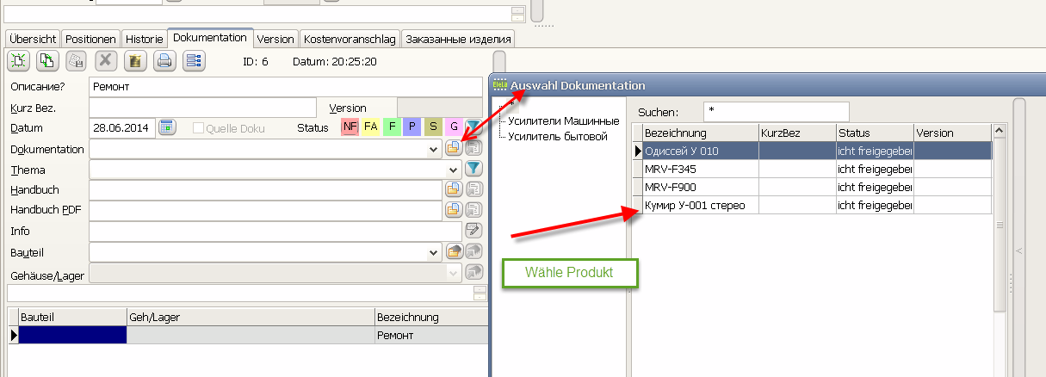Image resolution: width=1046 pixels, height=377 pixels.
Task: Click the delete X toolbar icon
Action: [106, 60]
